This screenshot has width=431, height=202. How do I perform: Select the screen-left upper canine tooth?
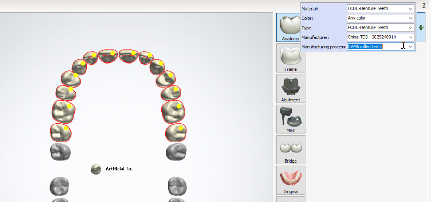79,67
